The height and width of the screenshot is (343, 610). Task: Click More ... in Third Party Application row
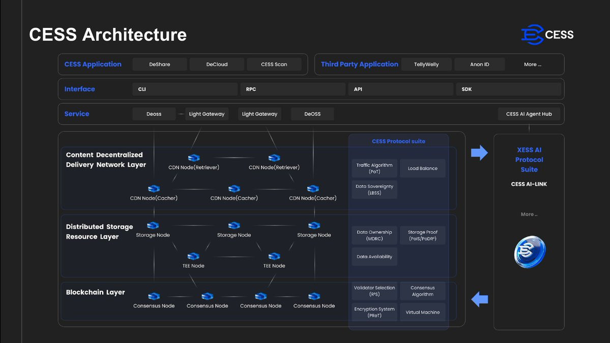(533, 64)
